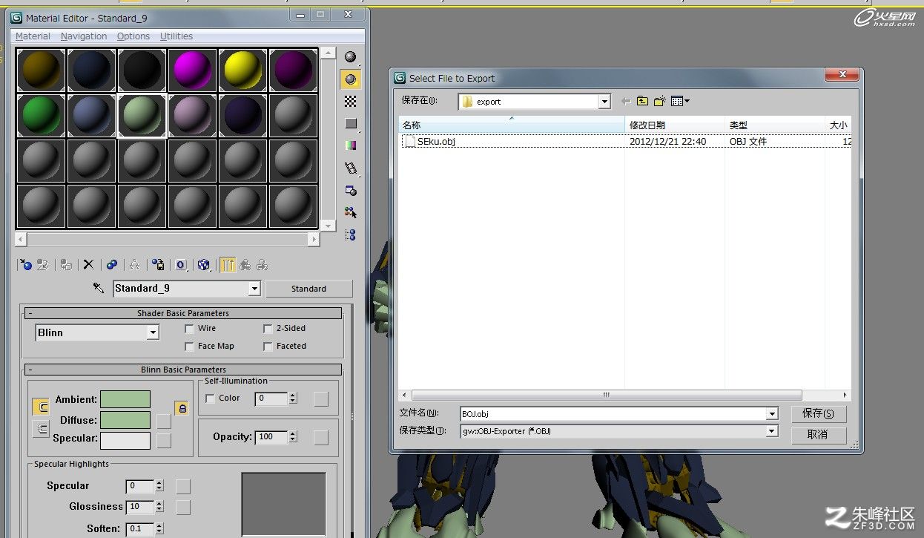Toggle Show End Result button
Viewport: 924px width, 538px height.
click(x=228, y=264)
